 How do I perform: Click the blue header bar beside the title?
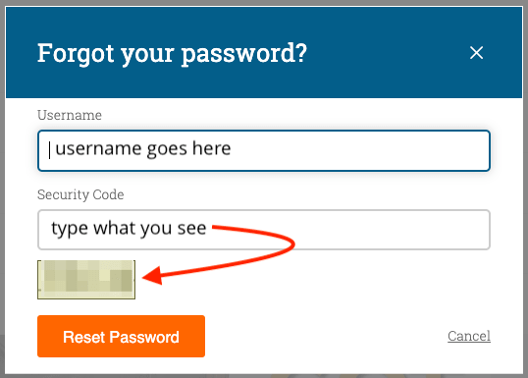[388, 53]
